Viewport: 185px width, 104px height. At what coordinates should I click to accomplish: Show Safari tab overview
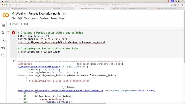click(x=182, y=5)
